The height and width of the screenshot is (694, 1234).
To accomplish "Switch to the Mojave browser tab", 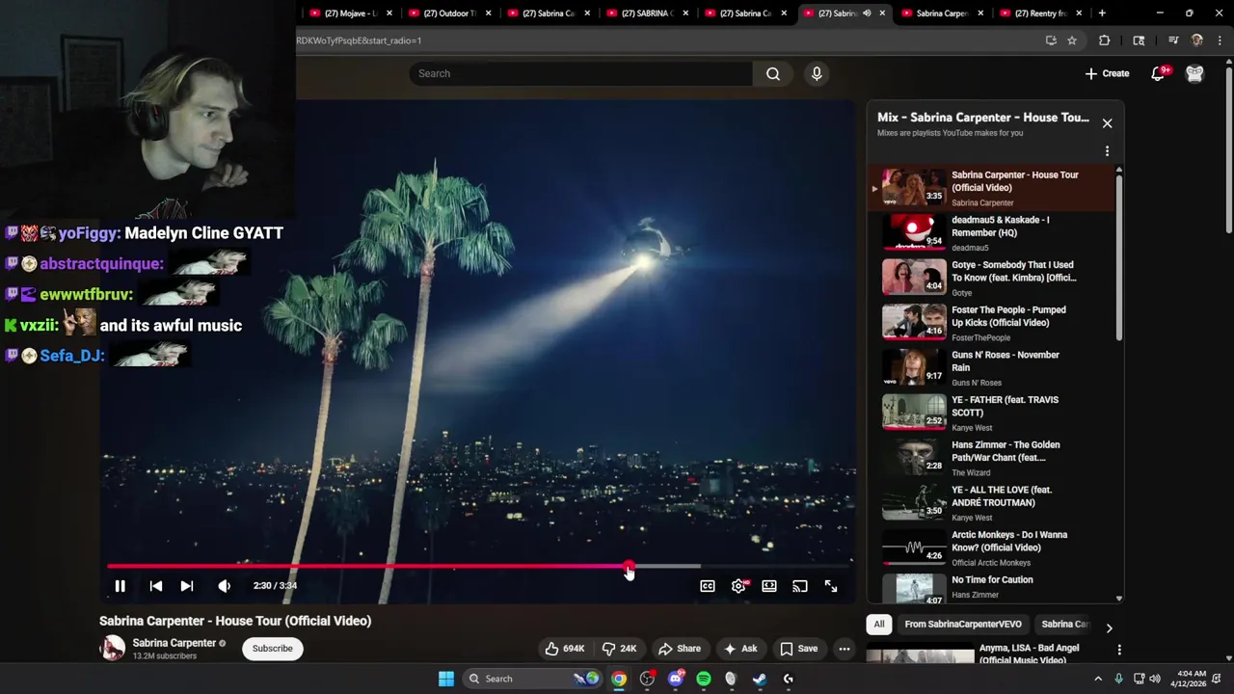I will (351, 13).
